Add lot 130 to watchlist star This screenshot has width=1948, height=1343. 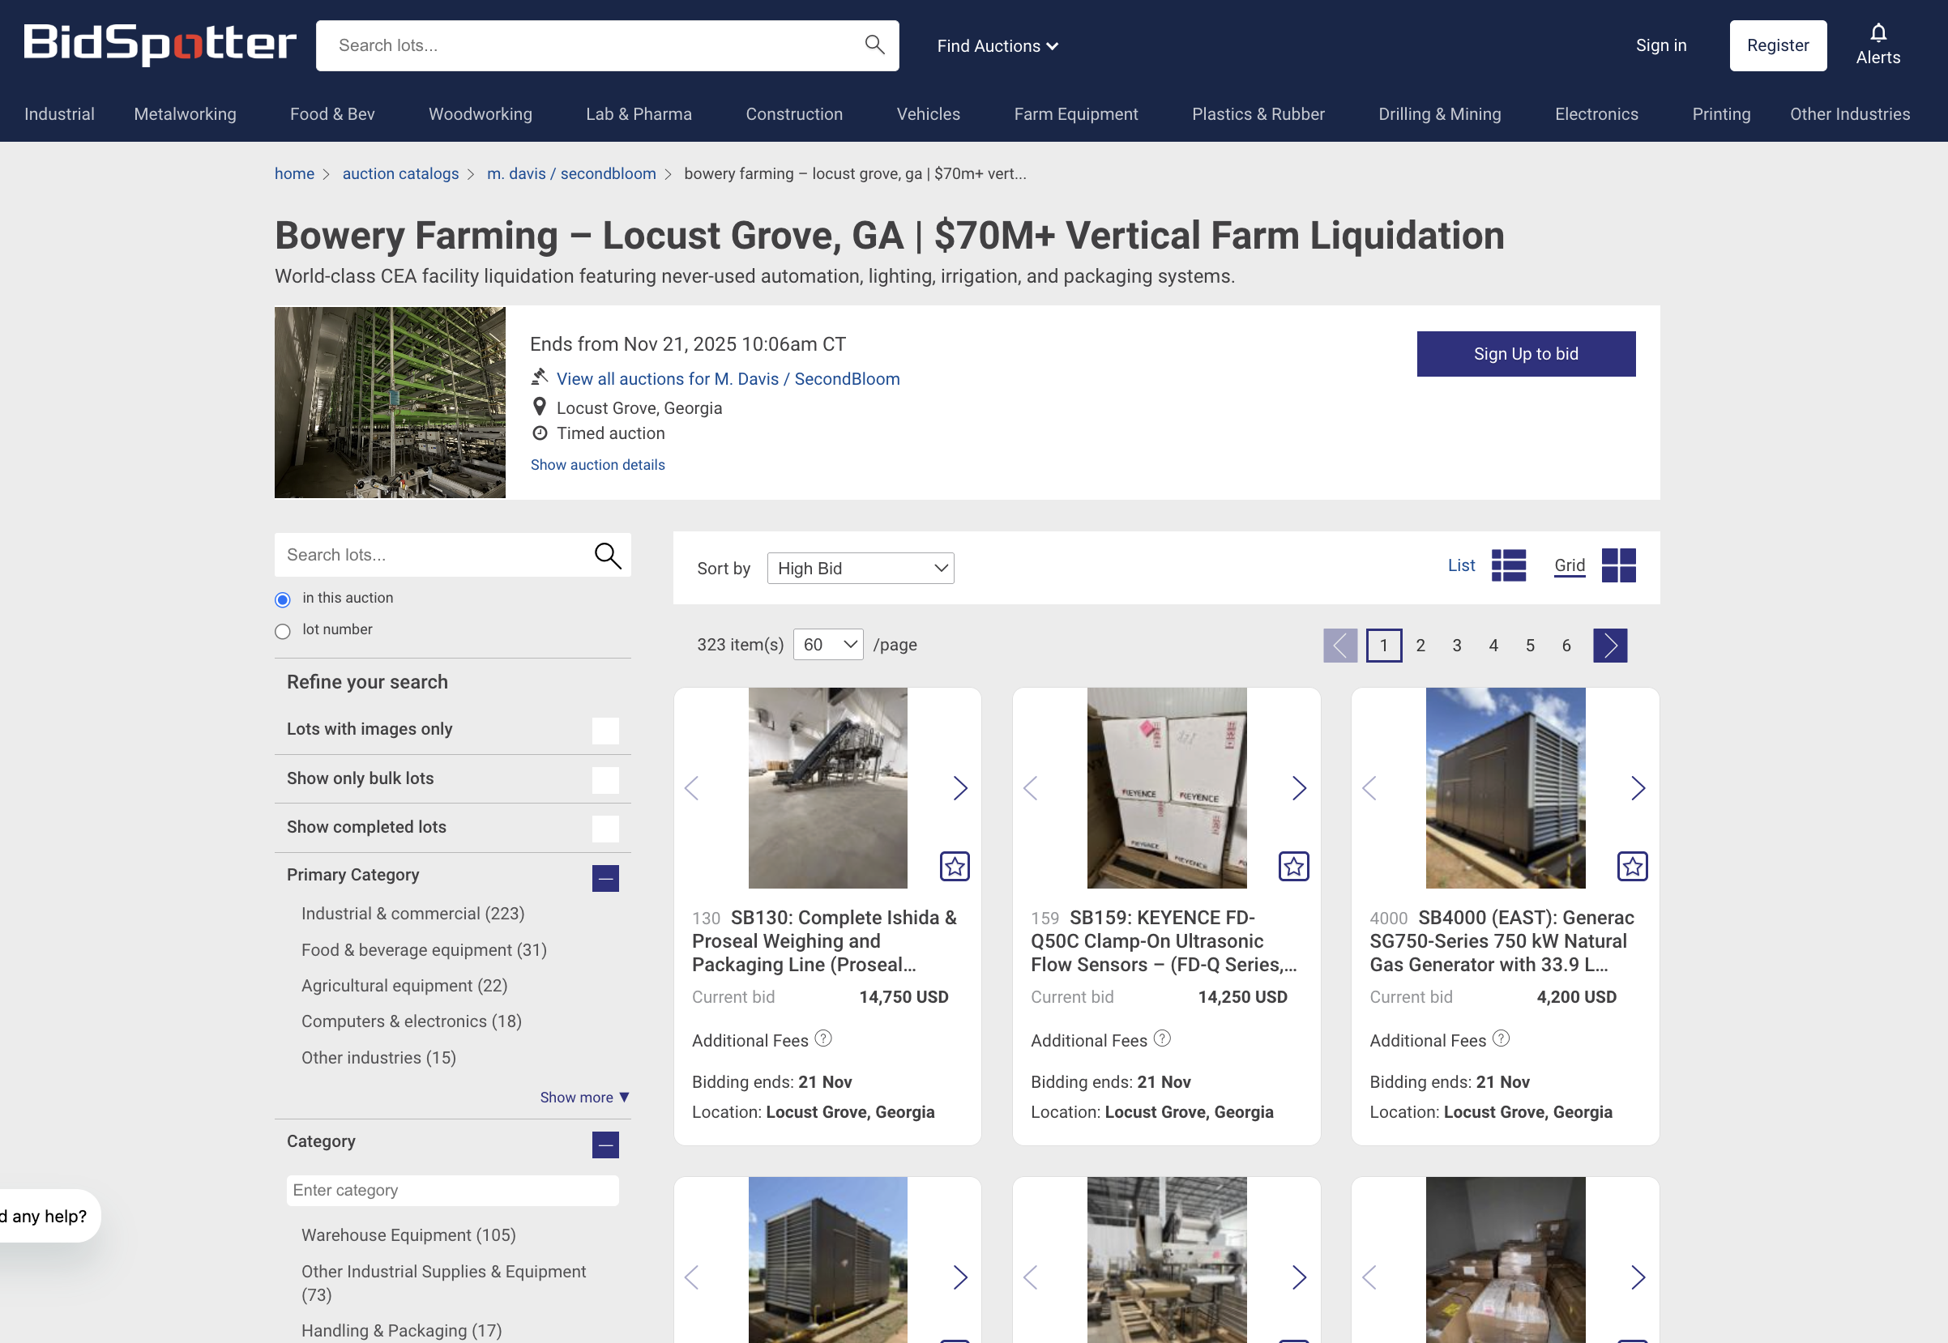tap(954, 866)
